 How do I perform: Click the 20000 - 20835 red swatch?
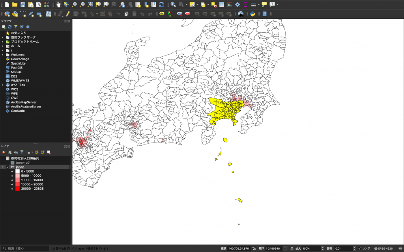tap(17, 189)
